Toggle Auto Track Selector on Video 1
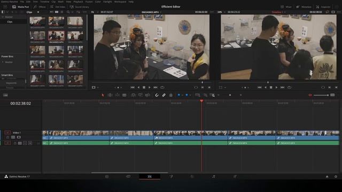This screenshot has width=342, height=192. tap(13, 138)
